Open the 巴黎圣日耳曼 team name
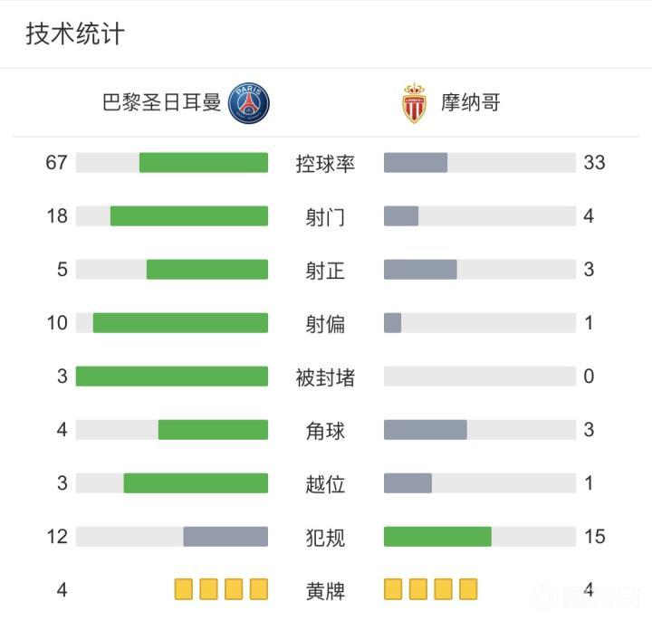This screenshot has height=620, width=652. pos(162,102)
